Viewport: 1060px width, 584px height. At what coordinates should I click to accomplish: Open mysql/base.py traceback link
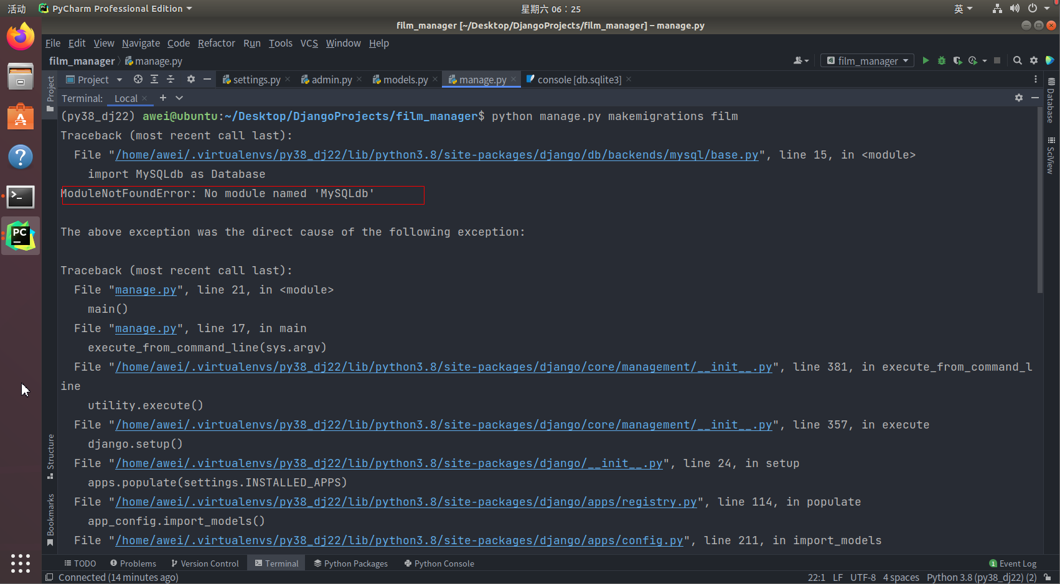coord(437,155)
